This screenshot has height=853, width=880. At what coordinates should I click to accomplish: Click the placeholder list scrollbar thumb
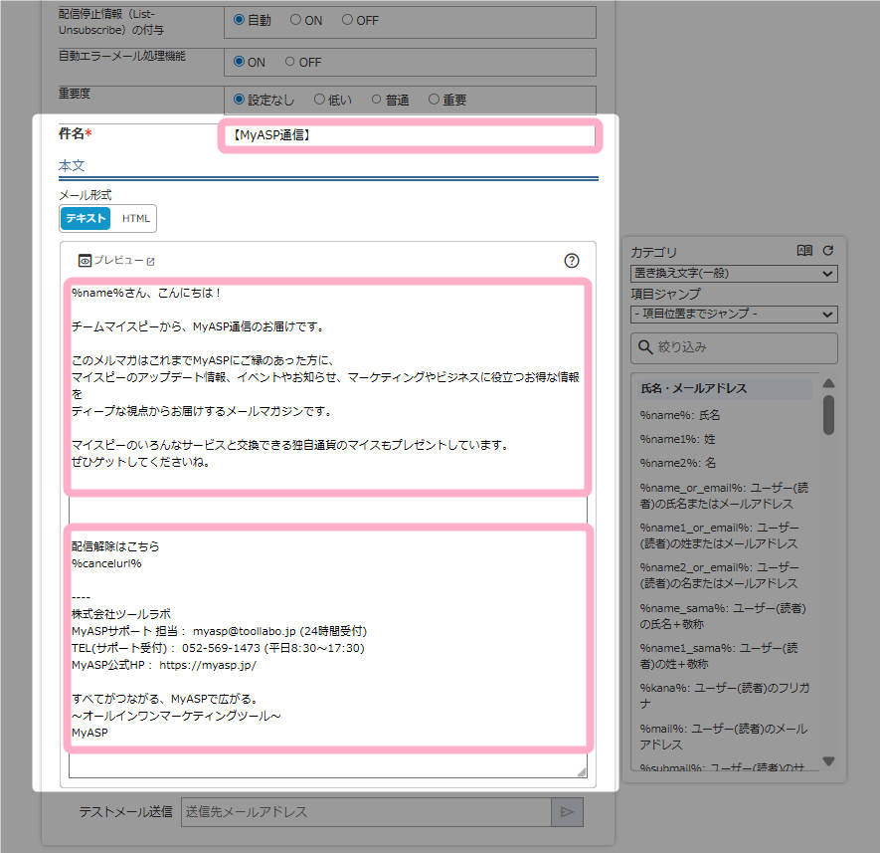coord(828,414)
